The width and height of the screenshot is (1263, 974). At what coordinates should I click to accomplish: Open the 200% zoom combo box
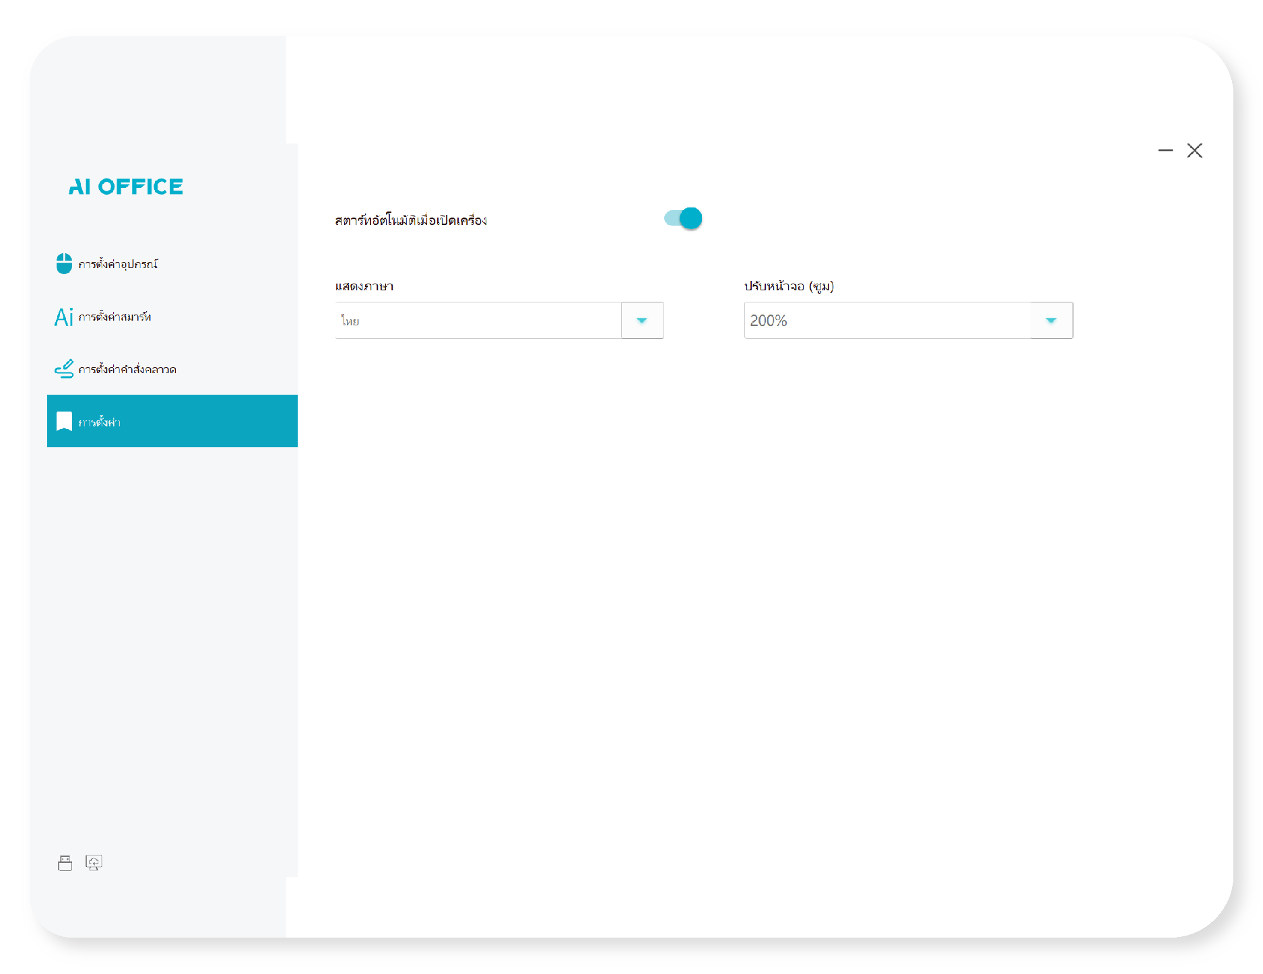click(886, 321)
